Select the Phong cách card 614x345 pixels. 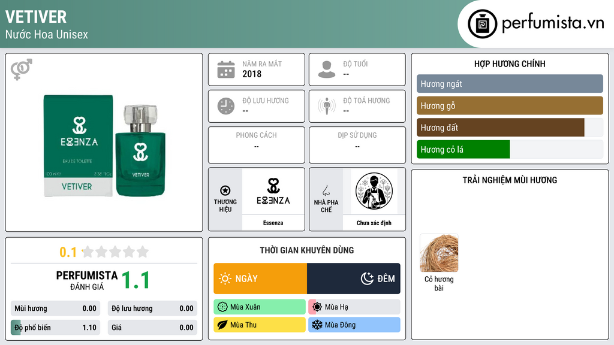(x=257, y=145)
